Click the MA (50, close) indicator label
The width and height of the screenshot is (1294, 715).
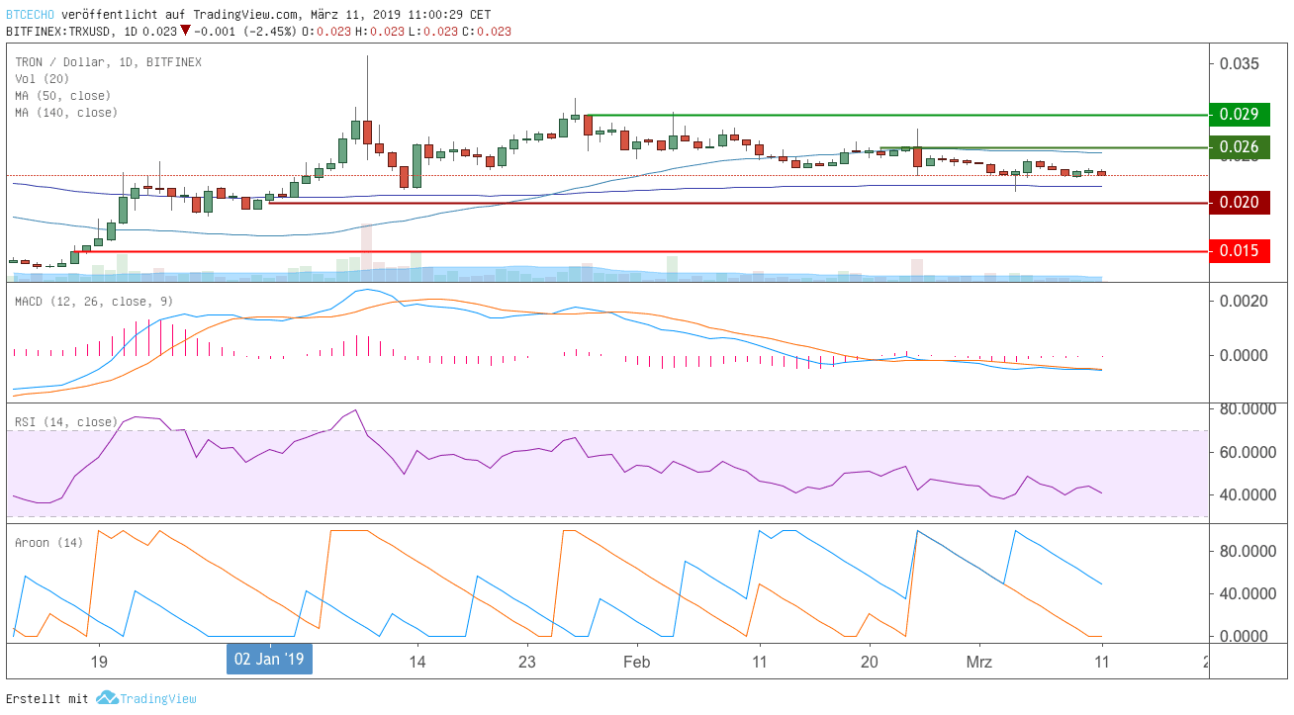click(x=62, y=96)
